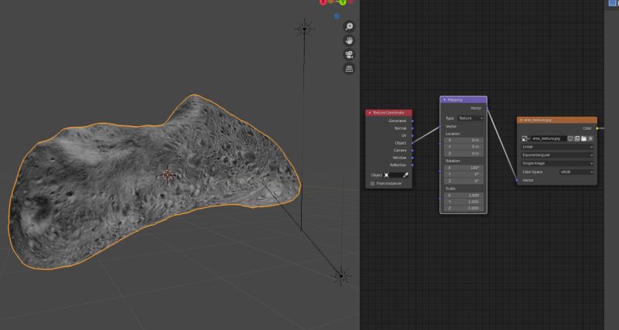
Task: Click the image texture Vector input socket
Action: click(x=517, y=181)
